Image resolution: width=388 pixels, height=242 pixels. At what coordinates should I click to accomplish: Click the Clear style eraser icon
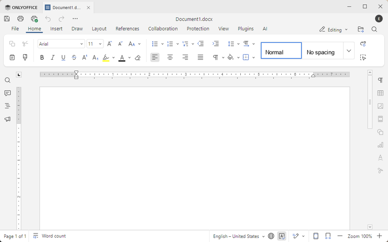click(x=138, y=57)
